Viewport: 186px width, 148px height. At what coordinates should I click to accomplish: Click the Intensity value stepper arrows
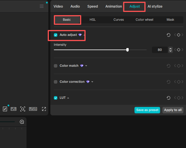click(171, 50)
